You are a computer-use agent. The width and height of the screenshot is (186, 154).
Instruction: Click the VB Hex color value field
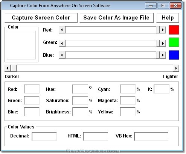pos(151,136)
